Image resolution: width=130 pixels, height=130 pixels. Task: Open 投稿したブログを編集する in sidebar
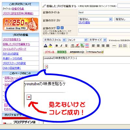(x=16, y=44)
